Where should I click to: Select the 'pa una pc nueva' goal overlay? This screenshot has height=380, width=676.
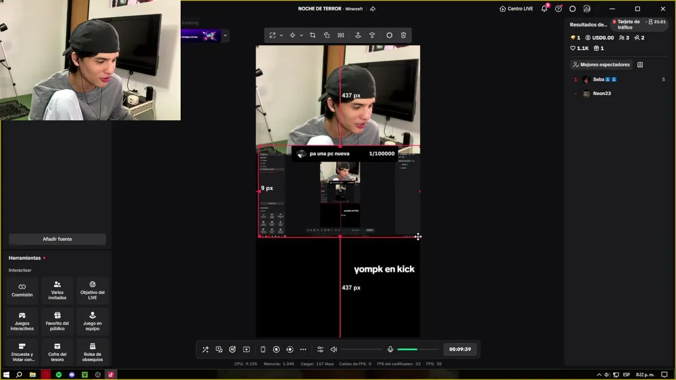click(x=344, y=154)
